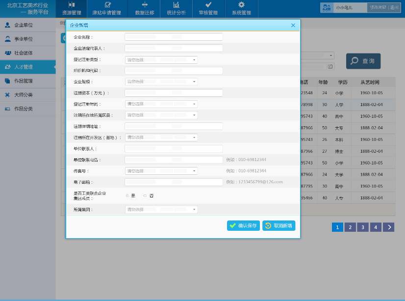Select 作品管理 in the sidebar

[23, 81]
